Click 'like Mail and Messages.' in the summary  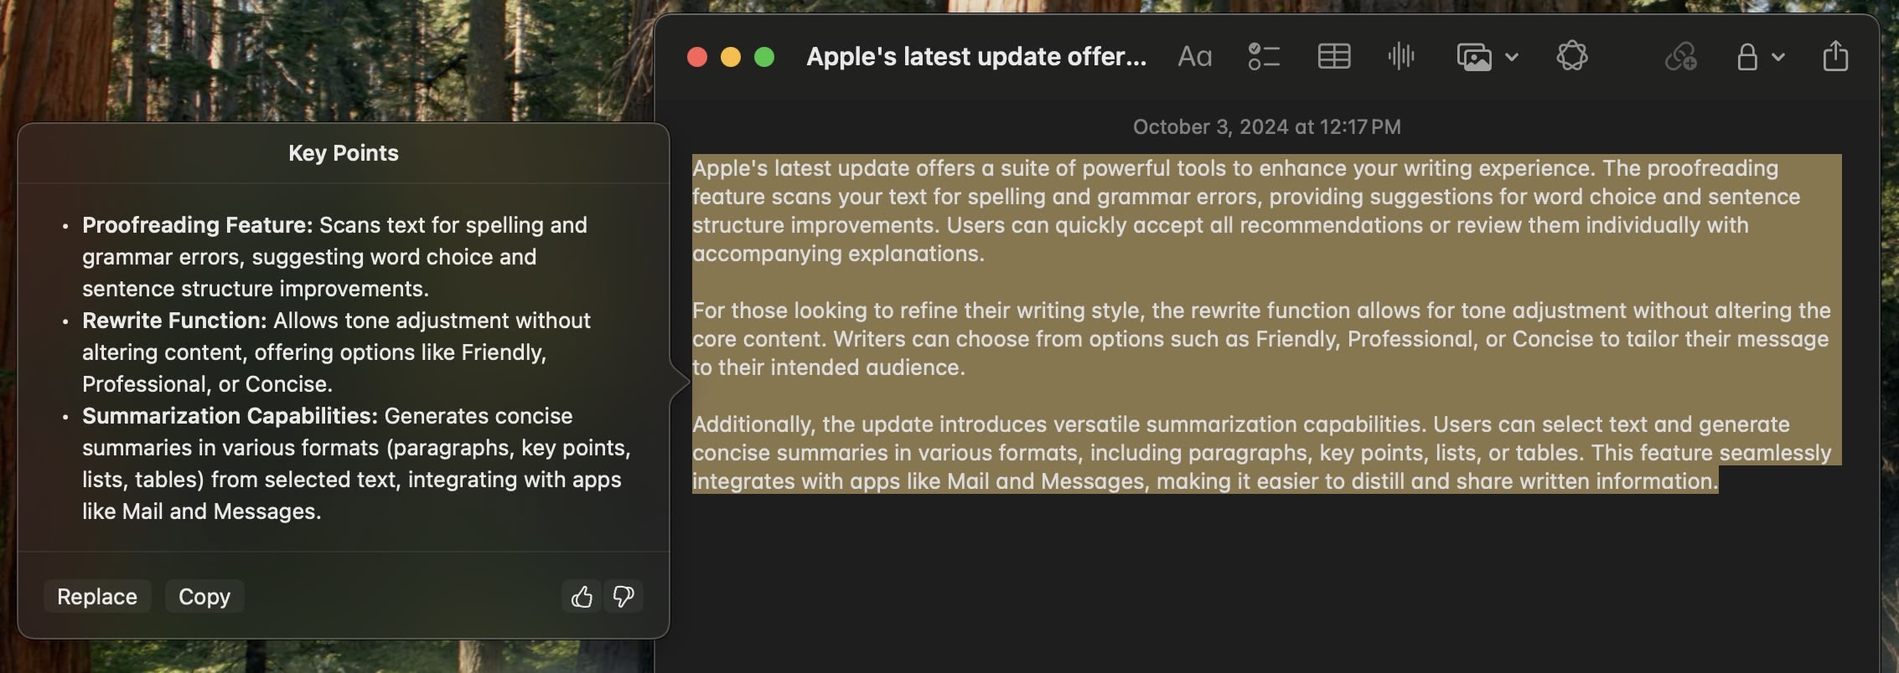tap(201, 511)
